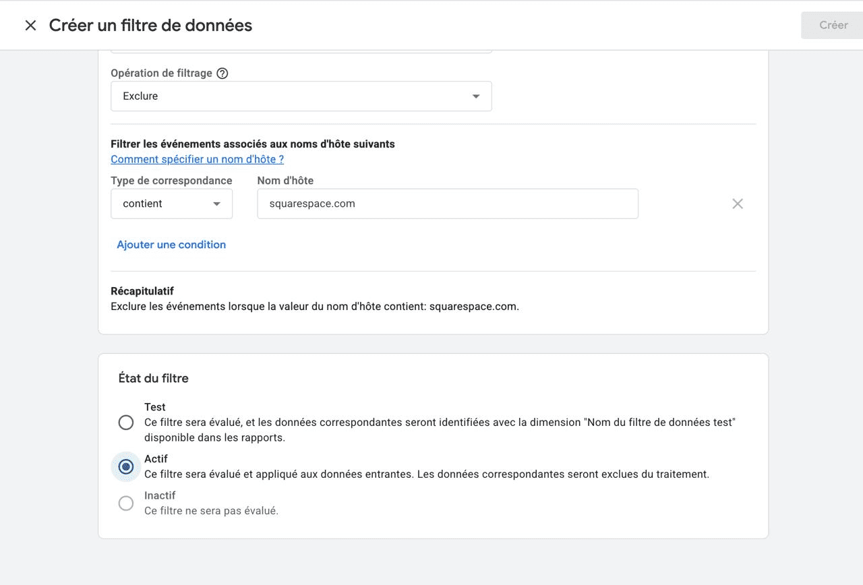Open the contient match type dropdown
Screen dimensions: 863x585
click(171, 204)
